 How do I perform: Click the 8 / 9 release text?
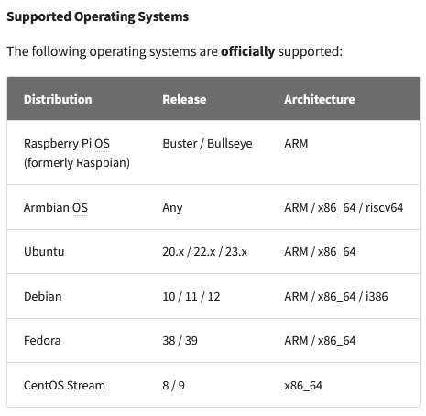pos(173,385)
